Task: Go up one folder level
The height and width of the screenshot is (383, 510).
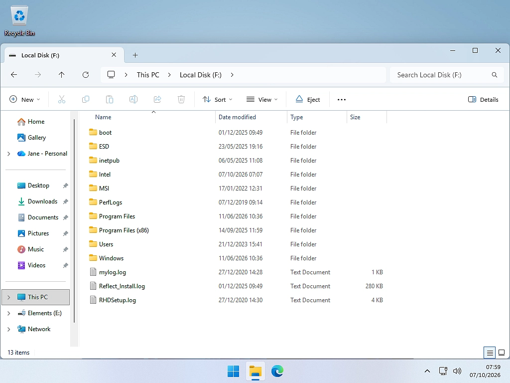Action: 61,75
